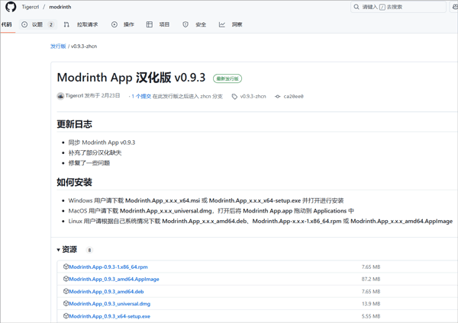Switch to the 安全 tab
Screen dimensions: 458x323
click(x=201, y=24)
